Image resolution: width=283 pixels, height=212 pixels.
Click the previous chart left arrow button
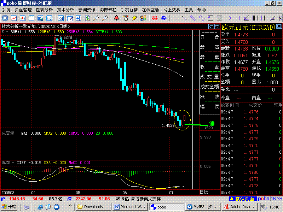click(211, 26)
